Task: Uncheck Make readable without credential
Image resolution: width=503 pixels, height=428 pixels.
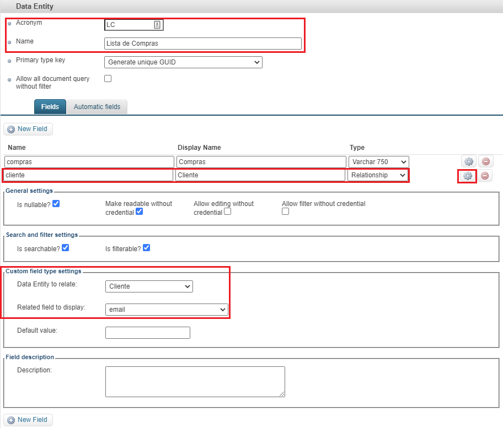Action: click(x=139, y=212)
